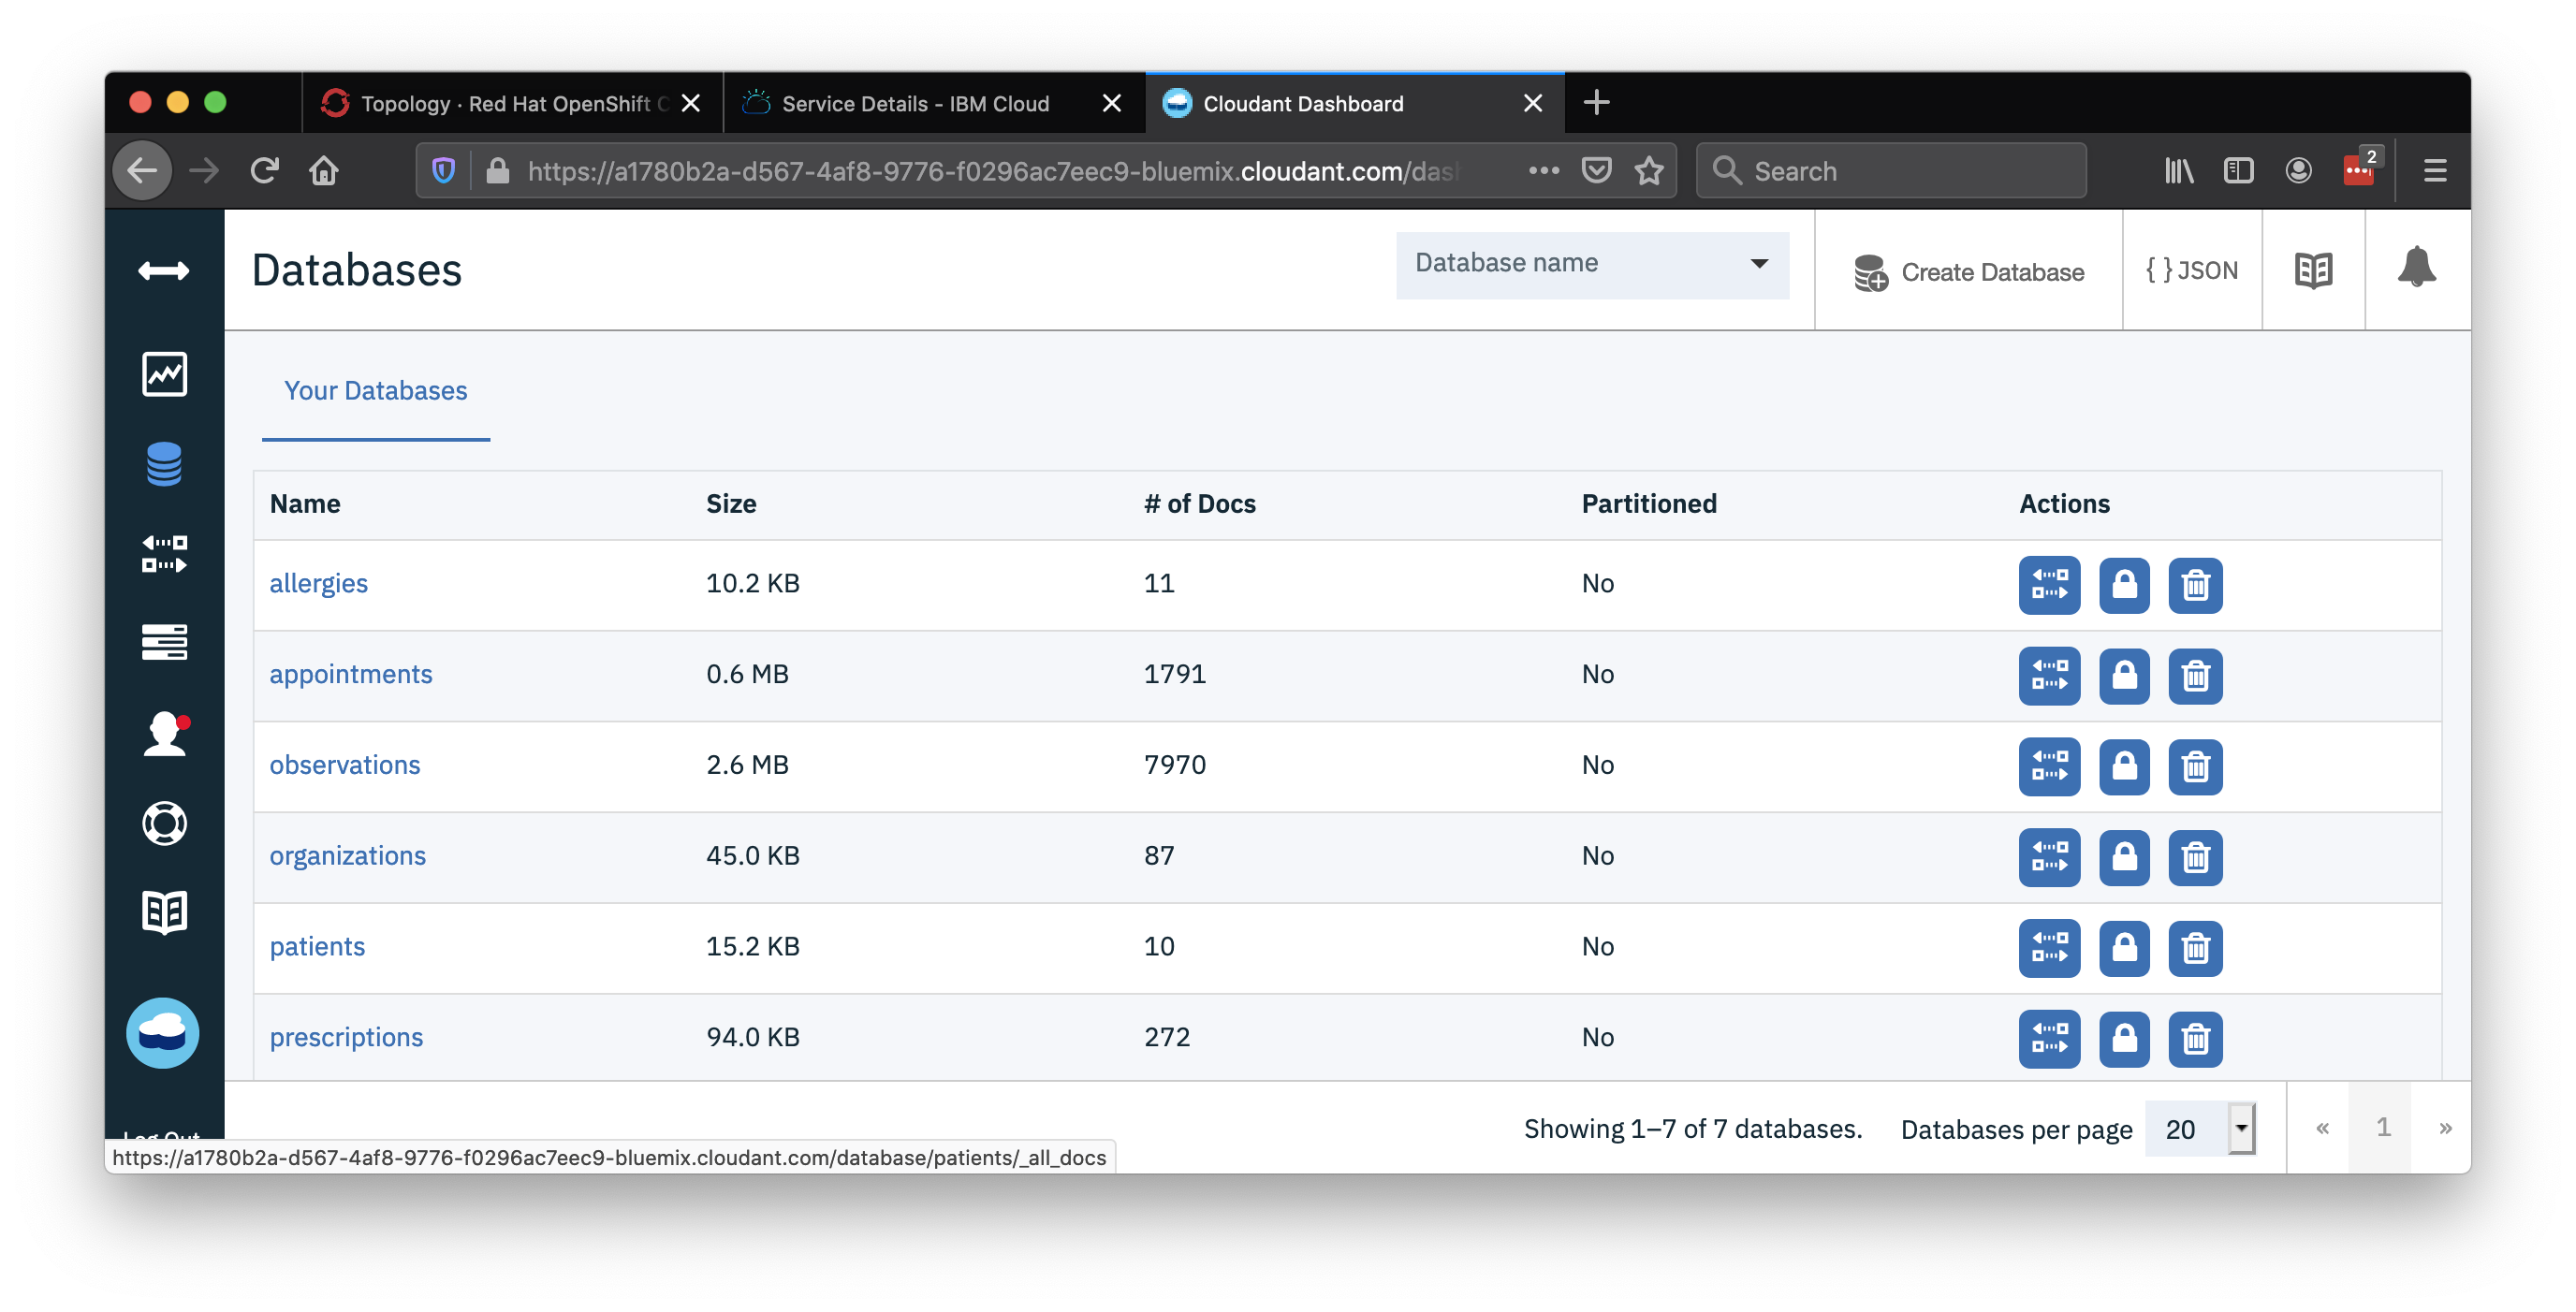
Task: Click the Service Details IBM Cloud tab
Action: [917, 102]
